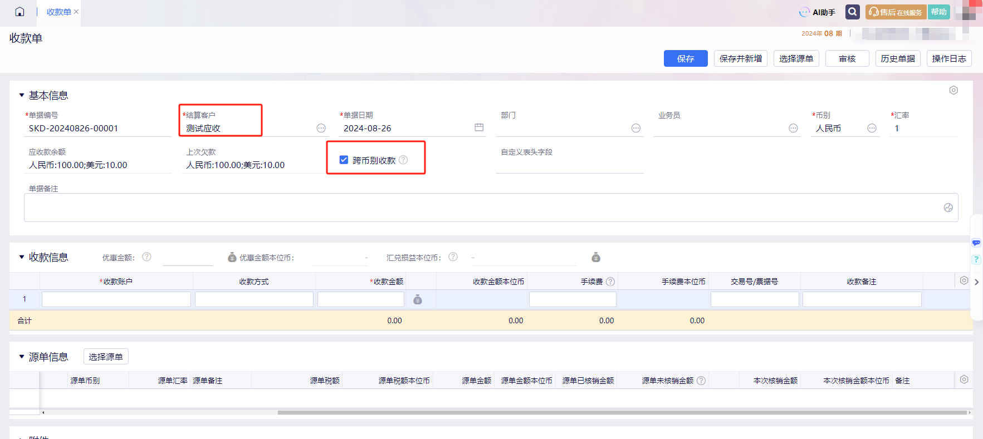Show help for 汇兑损益本位币
This screenshot has height=439, width=983.
(x=453, y=257)
